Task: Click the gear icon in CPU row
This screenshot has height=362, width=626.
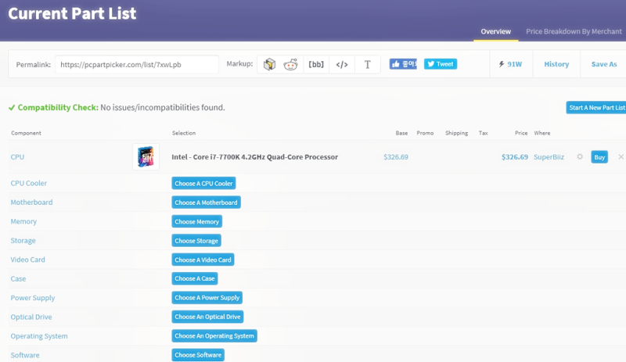Action: click(580, 157)
